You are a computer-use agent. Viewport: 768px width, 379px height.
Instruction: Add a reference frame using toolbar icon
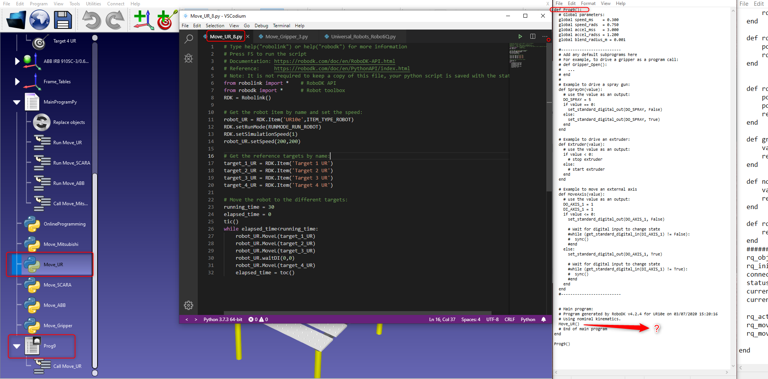(x=144, y=20)
